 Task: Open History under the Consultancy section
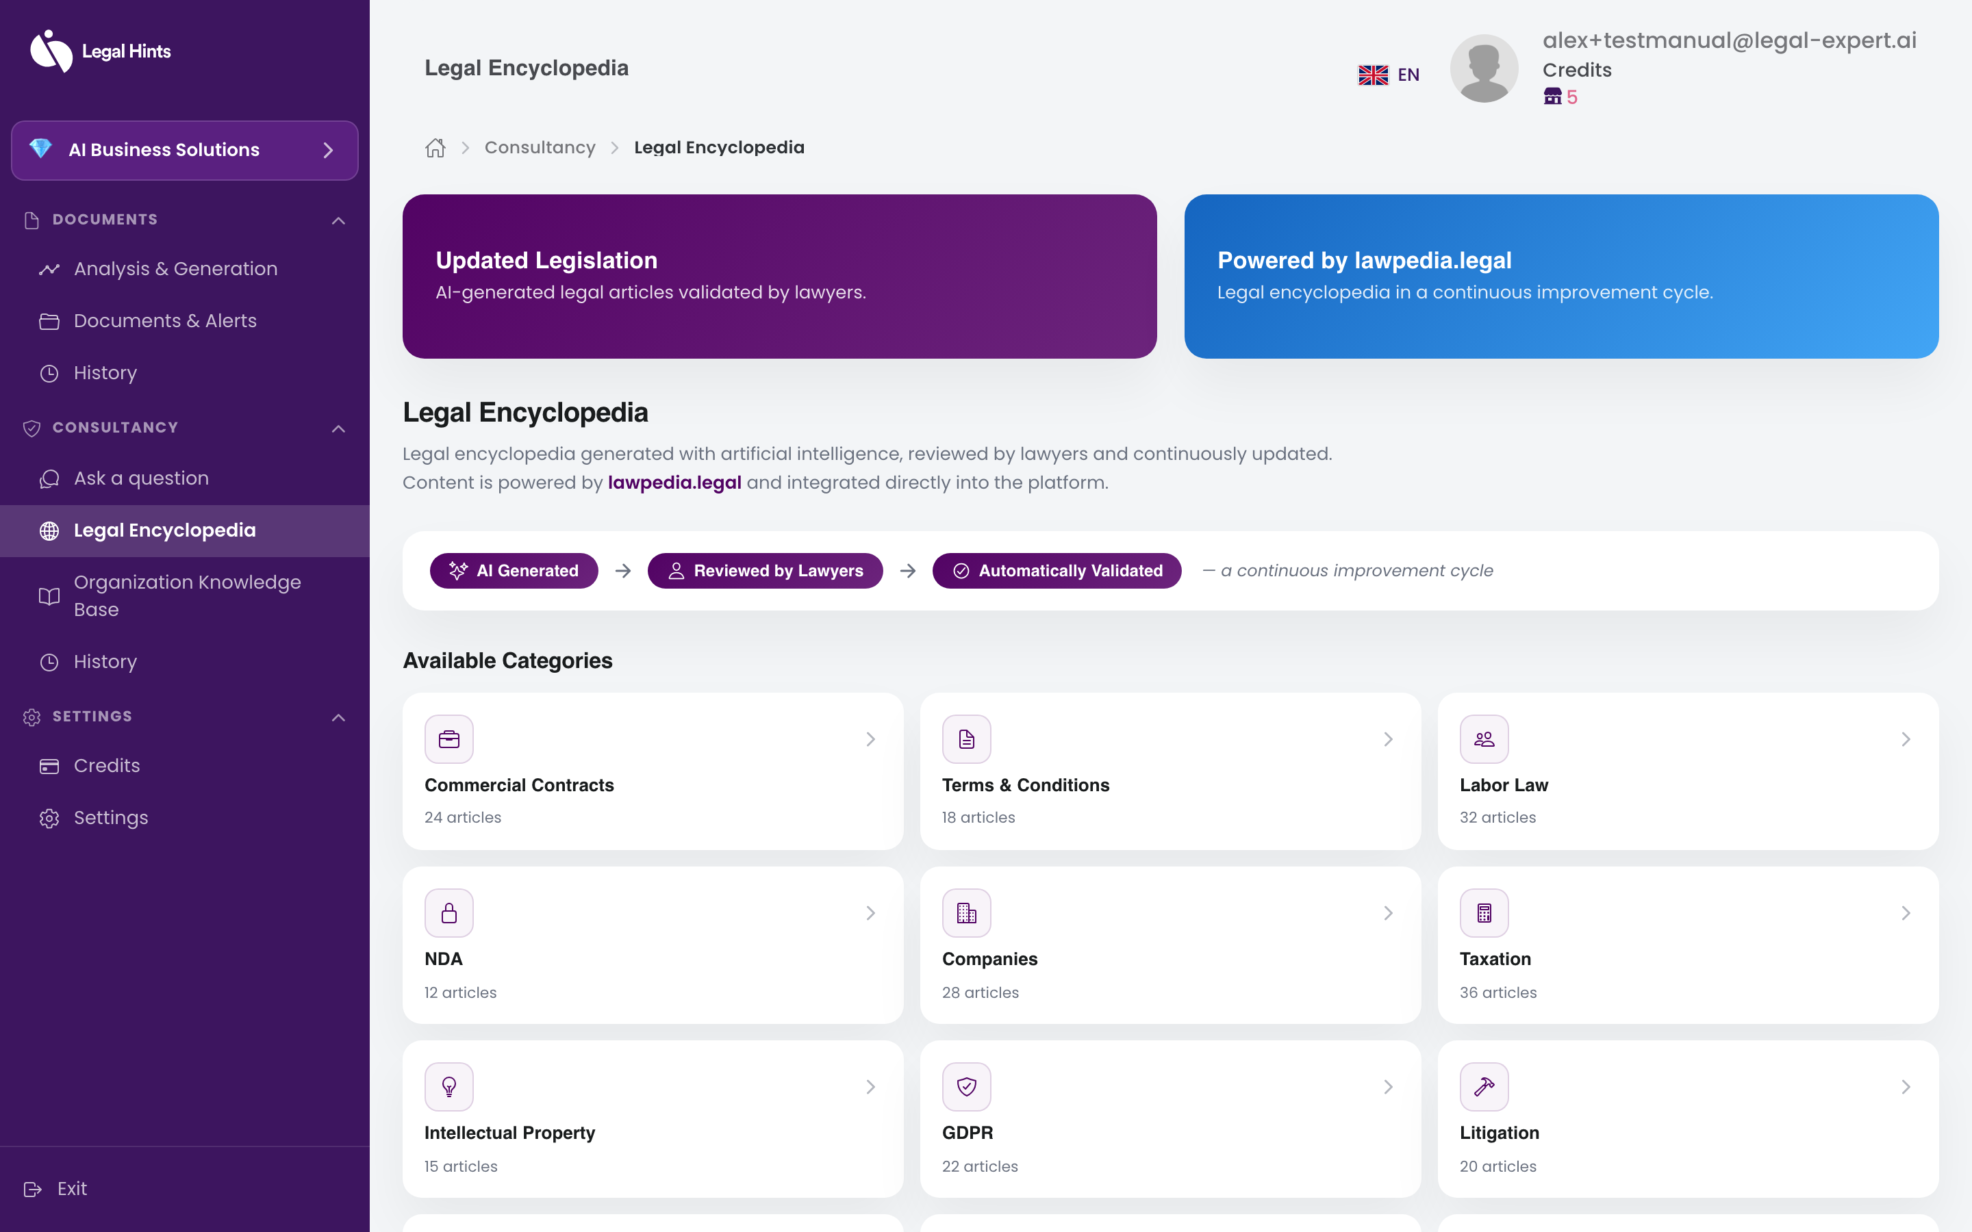click(x=184, y=662)
